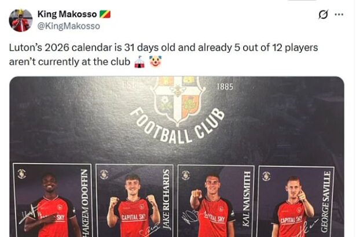Click the small crest on Kal Naismith's card
Screen dimensions: 356x237
click(x=185, y=175)
